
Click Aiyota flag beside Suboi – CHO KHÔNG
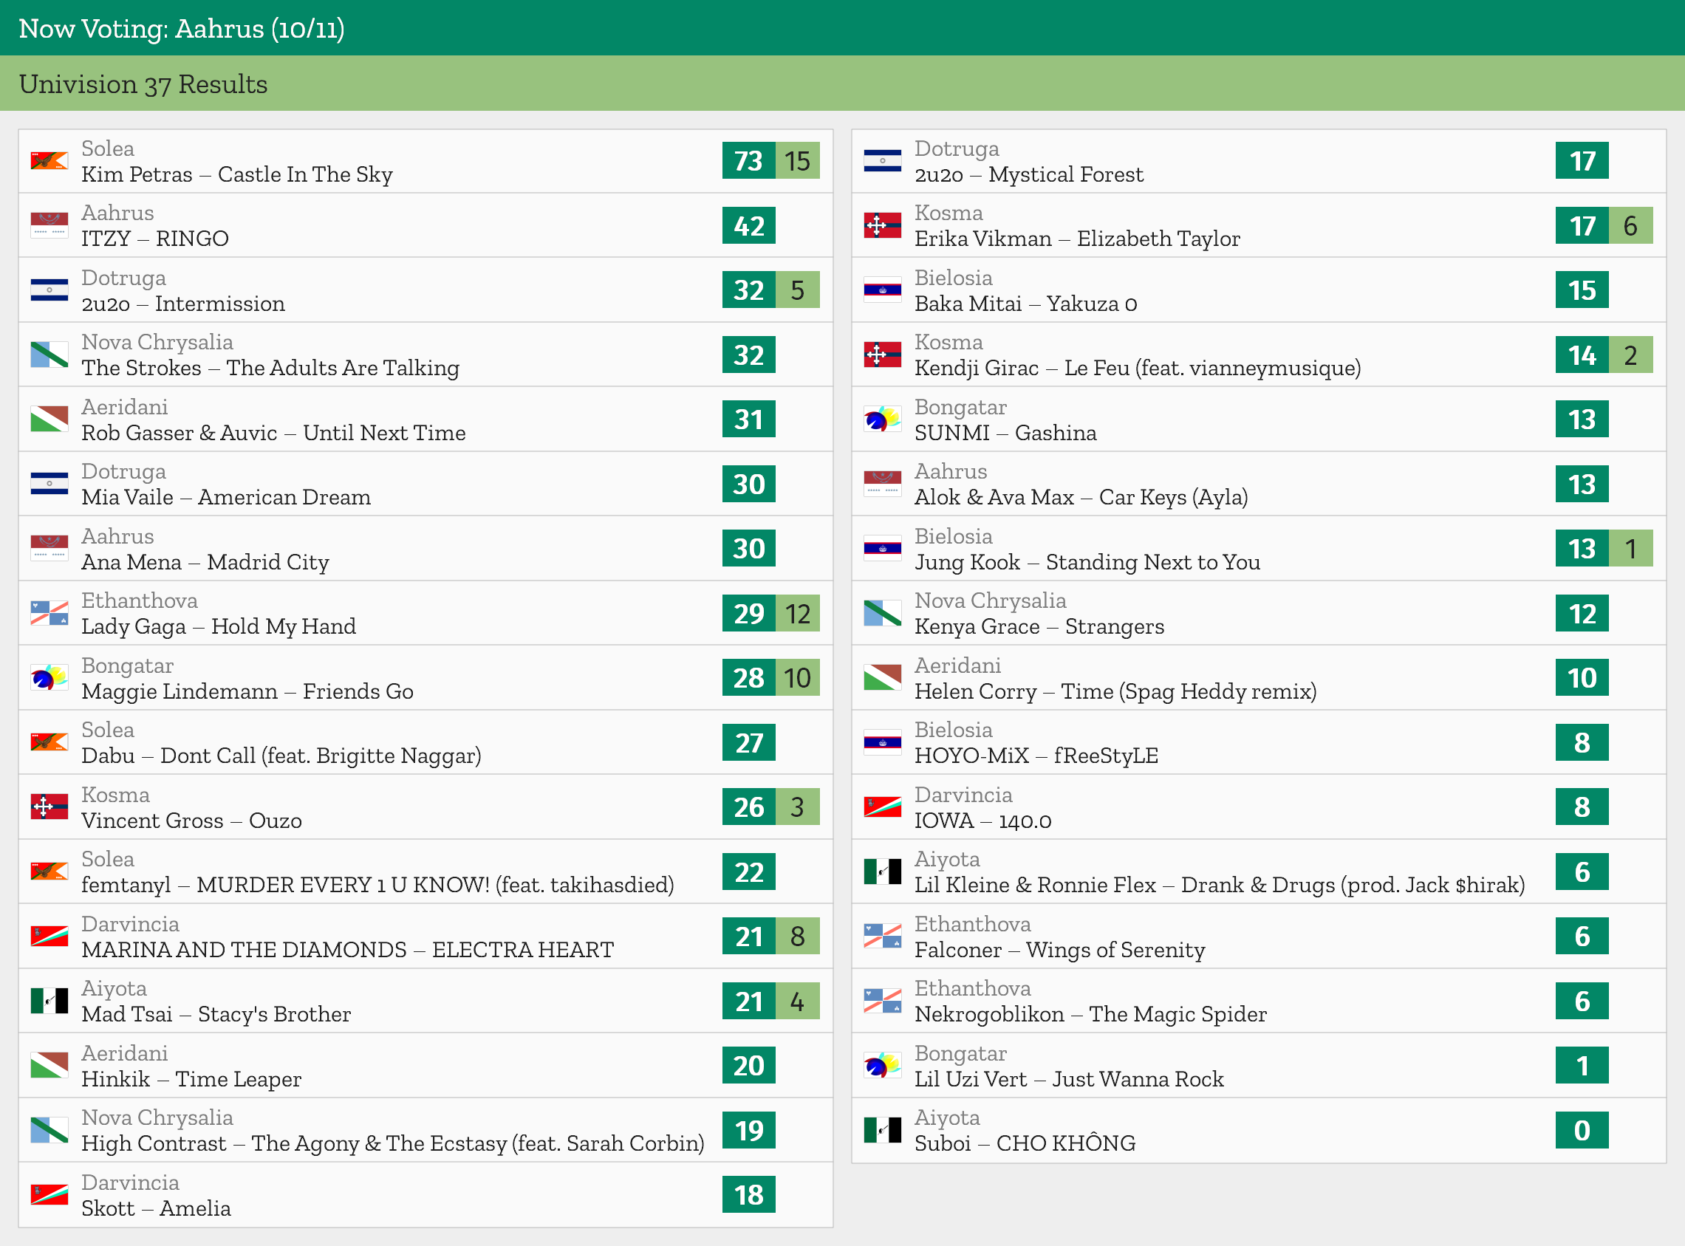pos(883,1130)
